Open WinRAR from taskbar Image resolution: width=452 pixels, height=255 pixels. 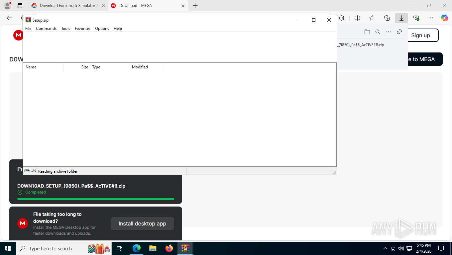(x=185, y=248)
